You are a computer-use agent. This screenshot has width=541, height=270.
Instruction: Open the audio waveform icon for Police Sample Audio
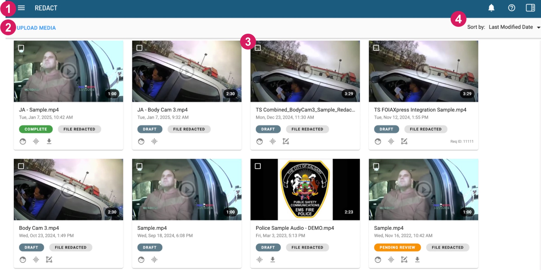pyautogui.click(x=260, y=259)
